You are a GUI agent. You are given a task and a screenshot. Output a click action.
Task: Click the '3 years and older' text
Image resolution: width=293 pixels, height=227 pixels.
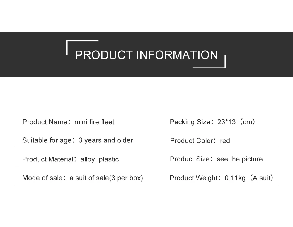click(x=105, y=140)
